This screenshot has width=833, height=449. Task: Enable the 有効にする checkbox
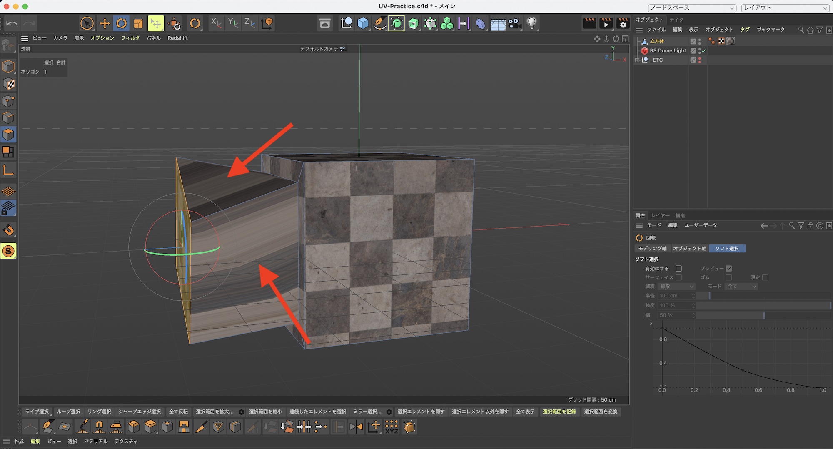tap(678, 269)
